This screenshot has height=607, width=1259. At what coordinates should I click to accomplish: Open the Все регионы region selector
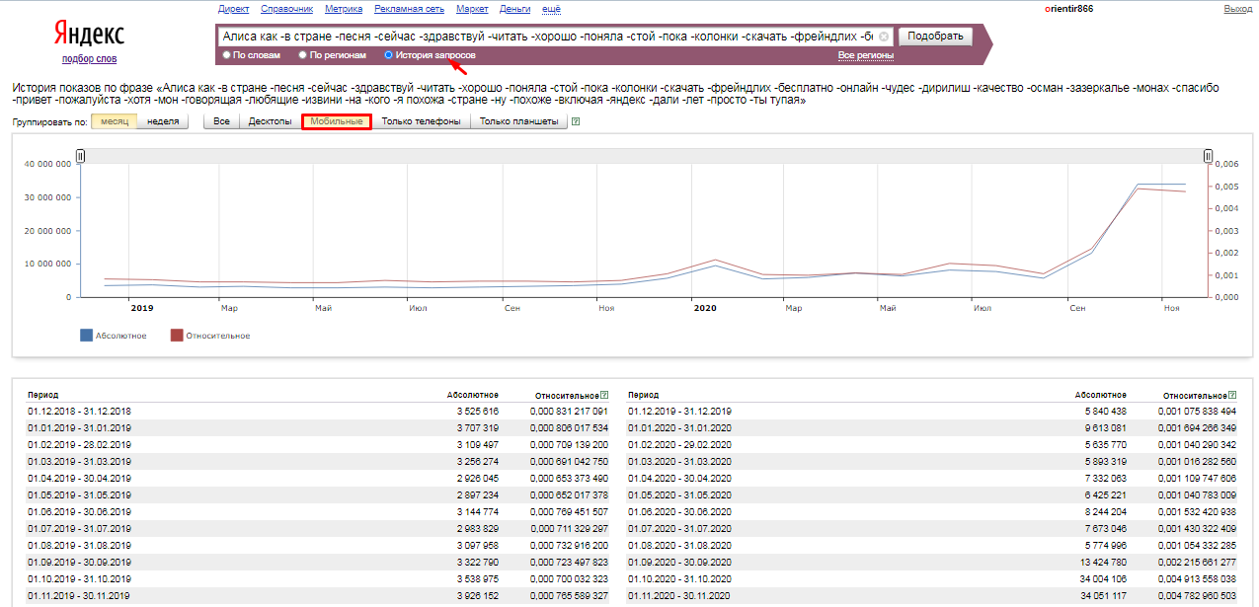tap(865, 55)
